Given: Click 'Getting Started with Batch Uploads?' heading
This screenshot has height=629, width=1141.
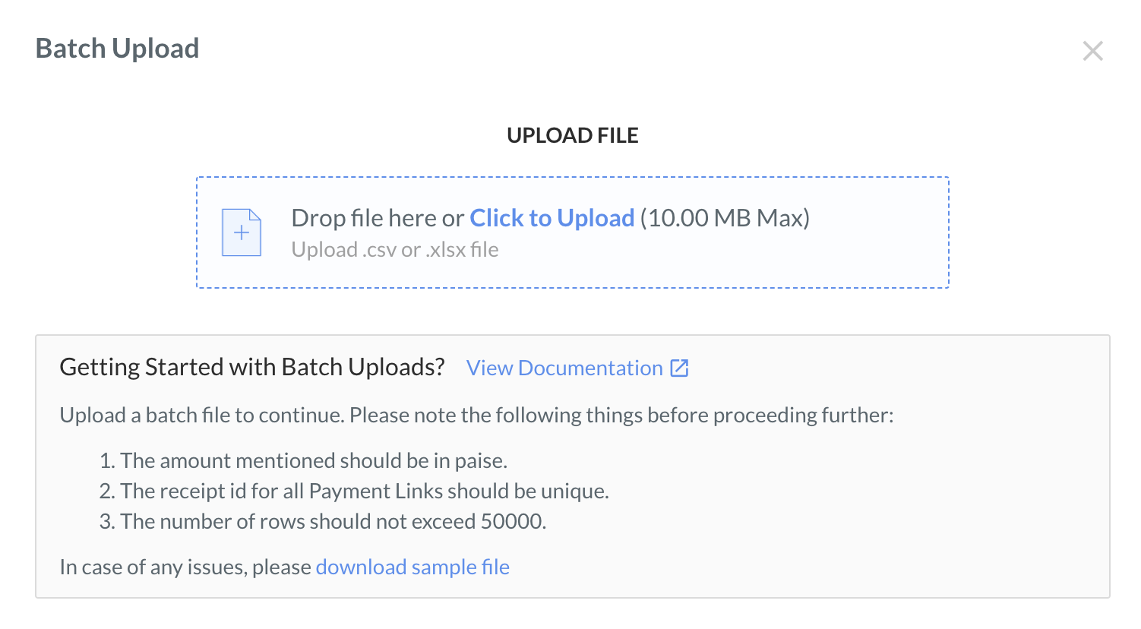Looking at the screenshot, I should pyautogui.click(x=252, y=367).
